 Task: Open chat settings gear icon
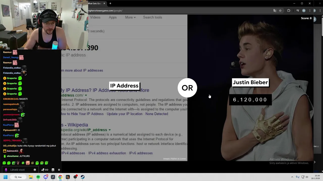tap(59, 170)
